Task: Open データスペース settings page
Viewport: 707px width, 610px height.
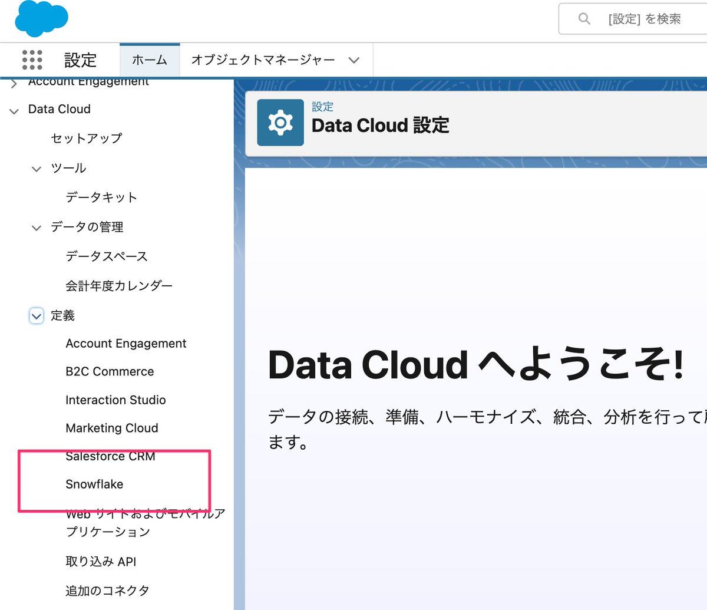Action: click(107, 256)
